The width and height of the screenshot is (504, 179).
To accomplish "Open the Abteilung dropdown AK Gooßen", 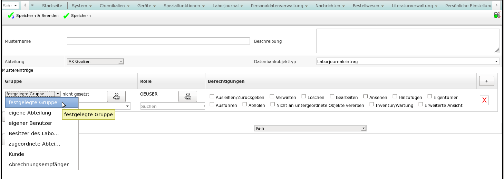I will click(x=95, y=61).
